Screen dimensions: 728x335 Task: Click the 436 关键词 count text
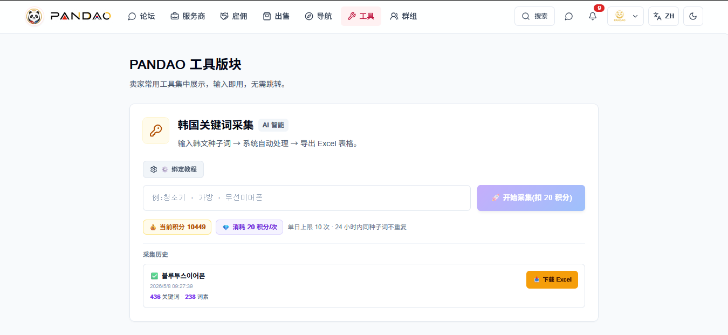[x=164, y=297]
